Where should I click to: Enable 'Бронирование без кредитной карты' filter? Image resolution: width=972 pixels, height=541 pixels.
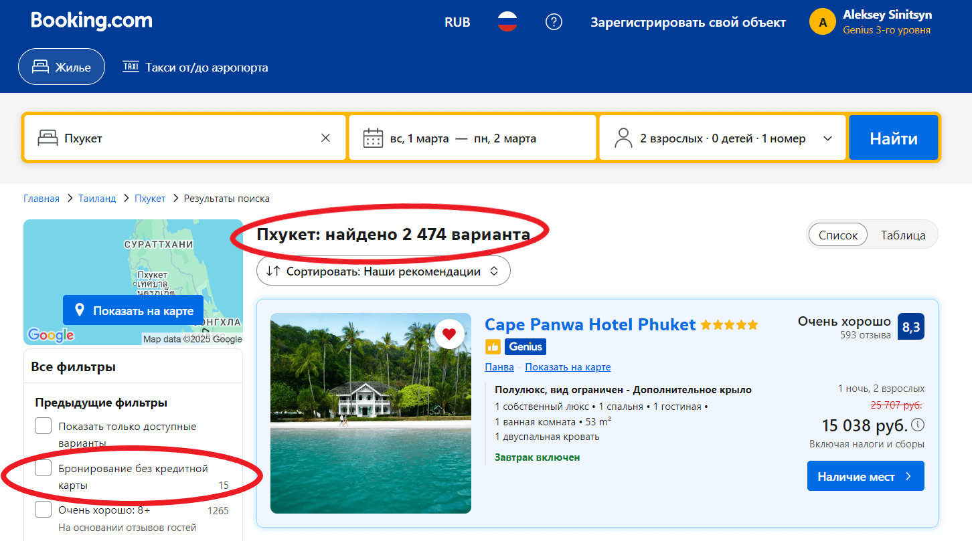tap(44, 468)
